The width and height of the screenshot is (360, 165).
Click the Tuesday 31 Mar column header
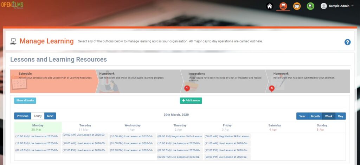click(x=85, y=128)
